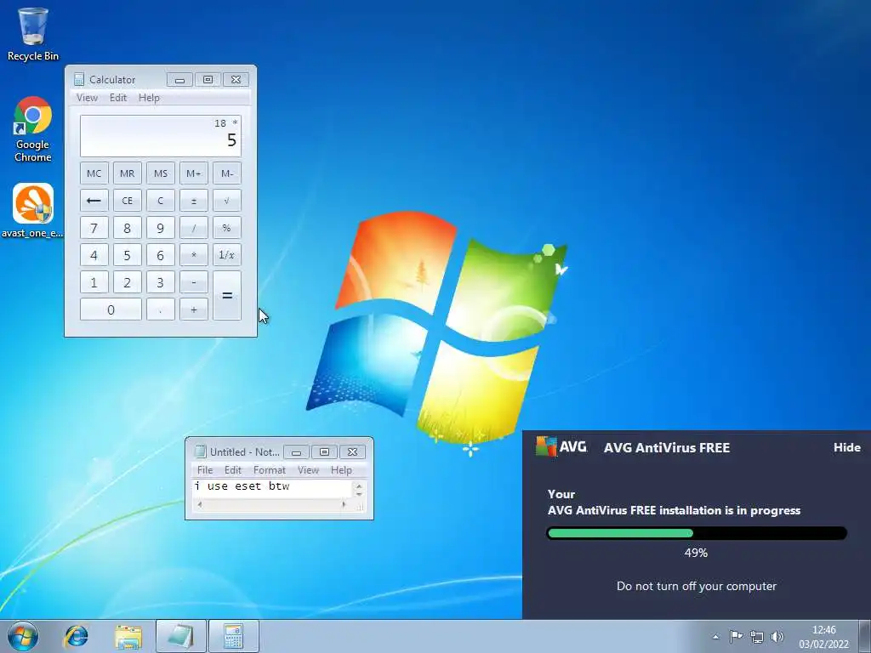Click the calculator 1/x reciprocal key
The width and height of the screenshot is (871, 653).
227,255
